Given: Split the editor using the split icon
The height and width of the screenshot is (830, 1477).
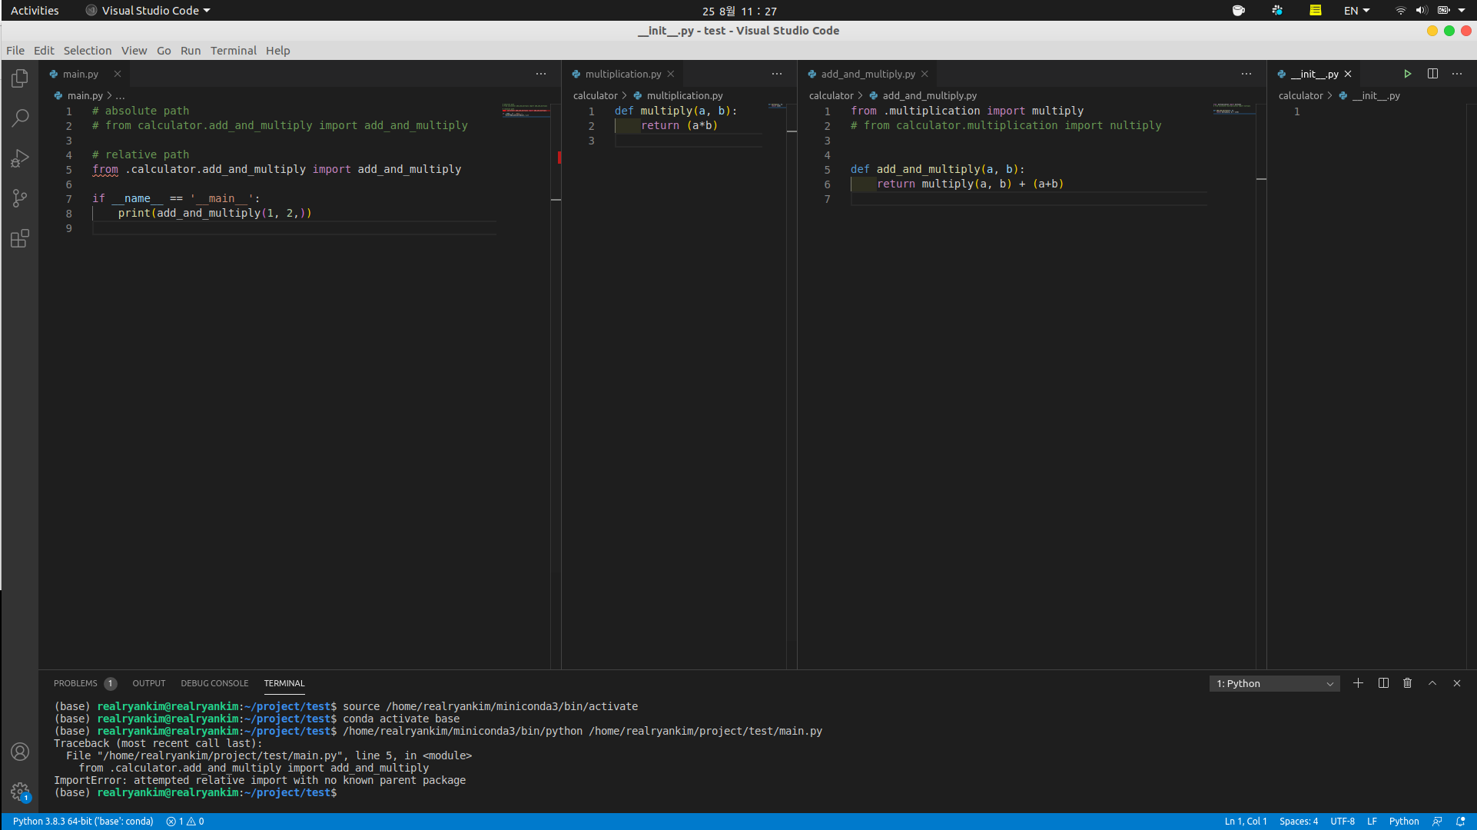Looking at the screenshot, I should tap(1432, 73).
